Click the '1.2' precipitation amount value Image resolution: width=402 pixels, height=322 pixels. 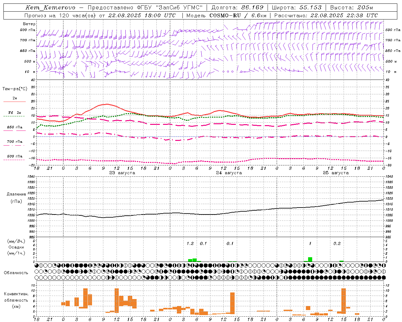click(190, 243)
